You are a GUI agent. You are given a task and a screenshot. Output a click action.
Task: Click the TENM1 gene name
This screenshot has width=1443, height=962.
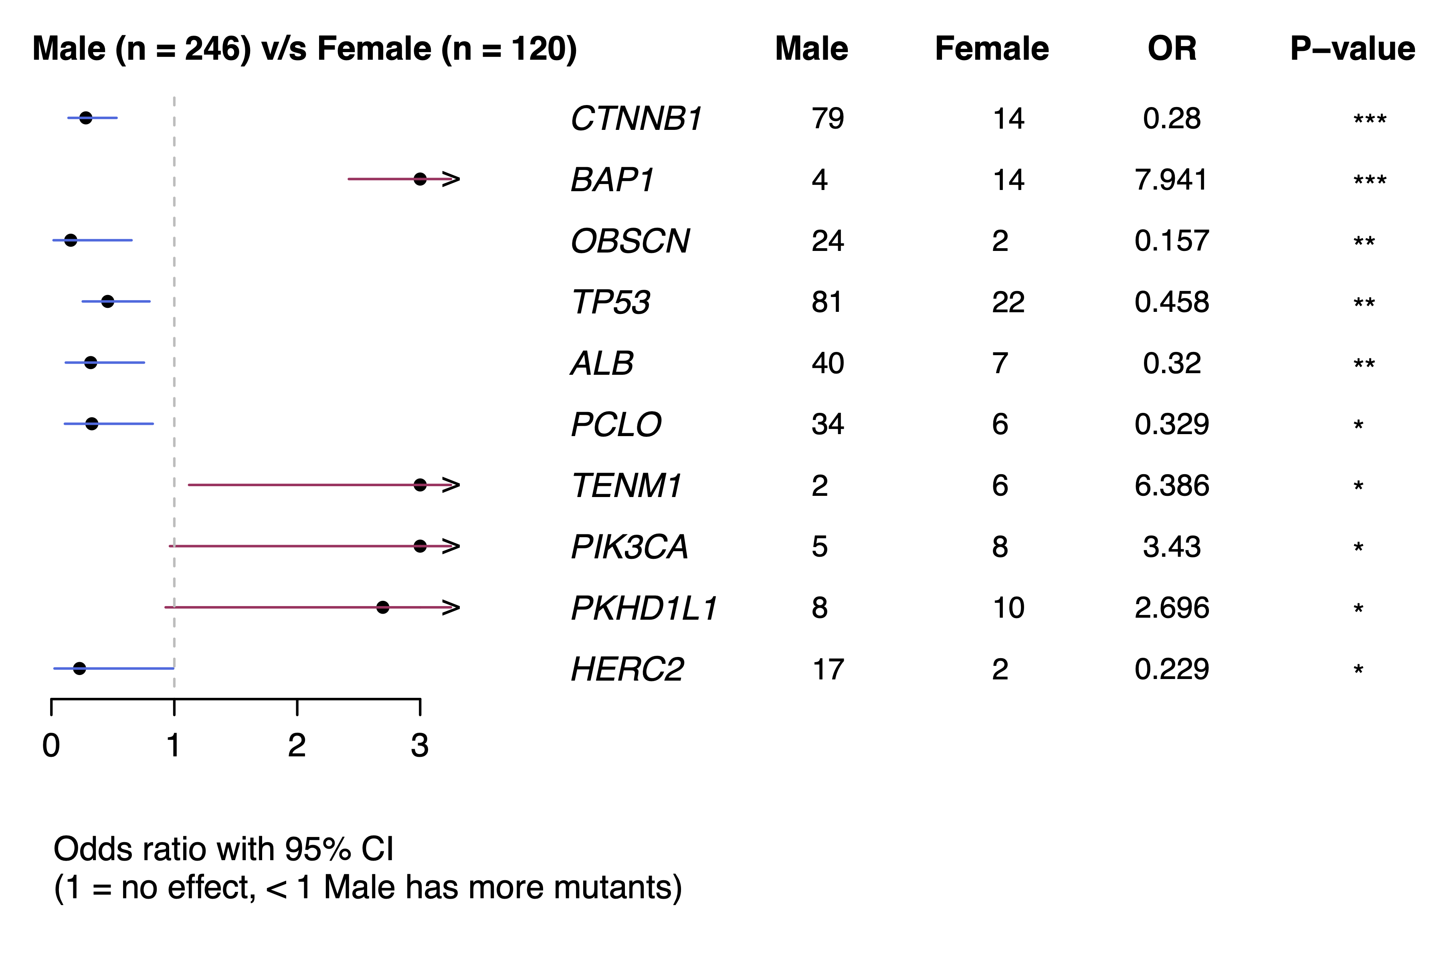coord(627,485)
